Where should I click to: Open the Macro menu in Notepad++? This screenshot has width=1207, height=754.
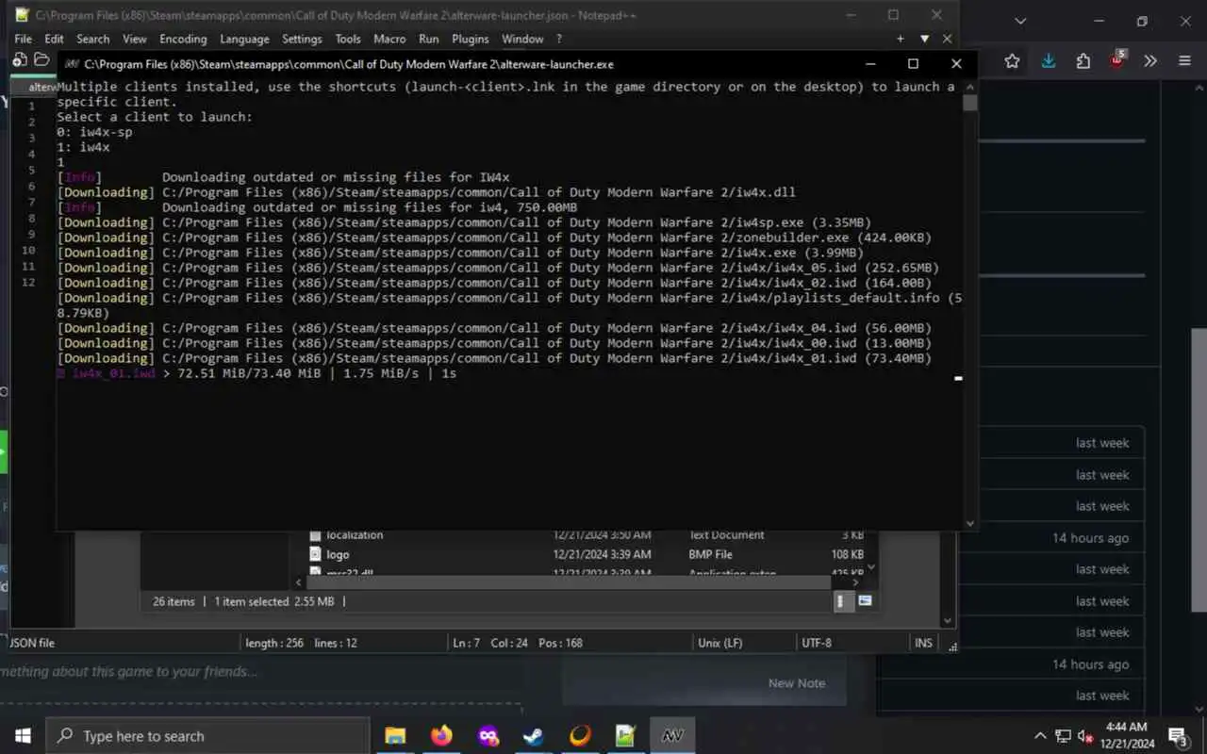(x=389, y=39)
